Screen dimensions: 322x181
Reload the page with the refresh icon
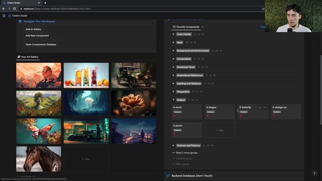[x=15, y=9]
